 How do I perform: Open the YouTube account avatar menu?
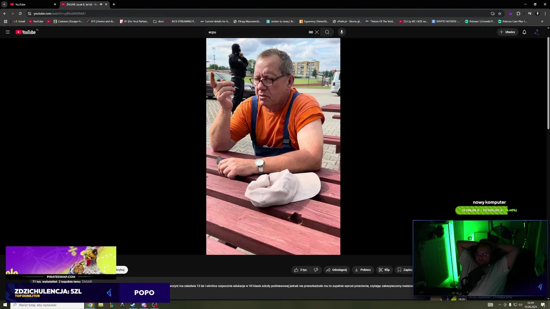click(x=537, y=32)
